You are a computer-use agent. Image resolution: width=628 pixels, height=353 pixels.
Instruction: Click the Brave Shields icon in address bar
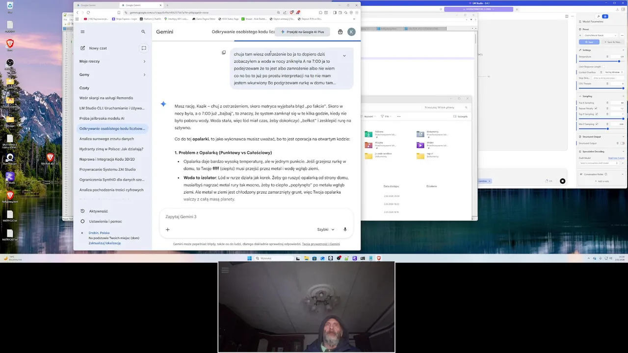click(x=291, y=13)
